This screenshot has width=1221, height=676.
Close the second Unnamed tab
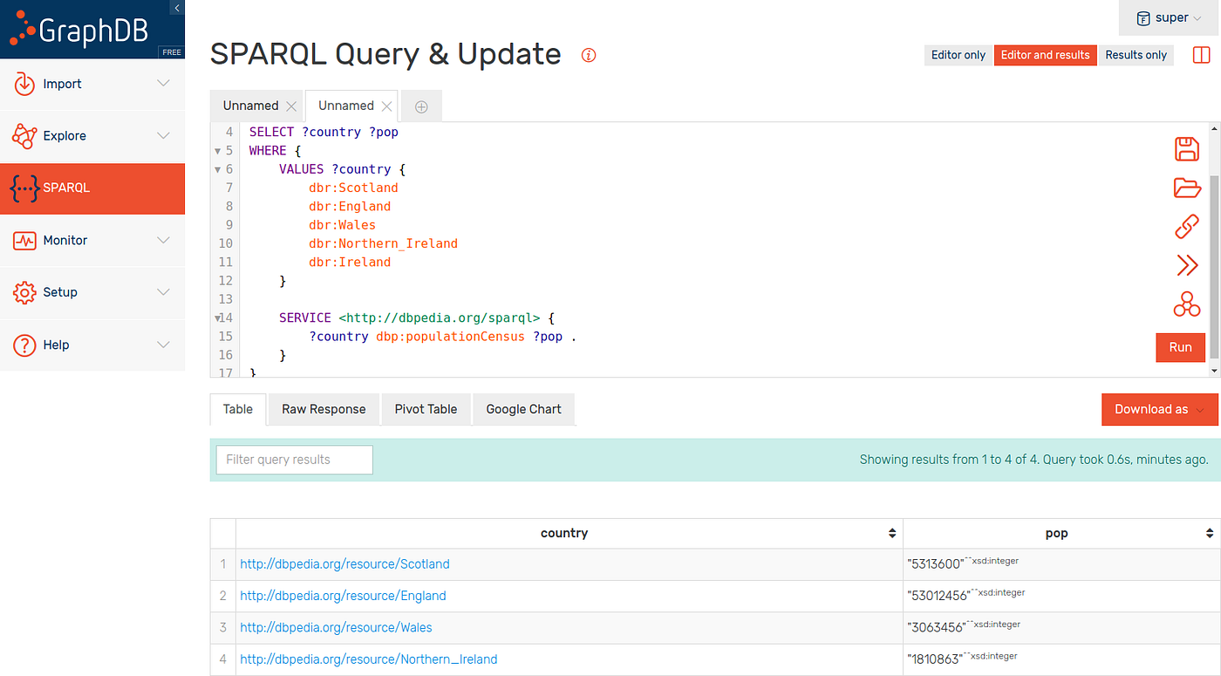point(386,106)
